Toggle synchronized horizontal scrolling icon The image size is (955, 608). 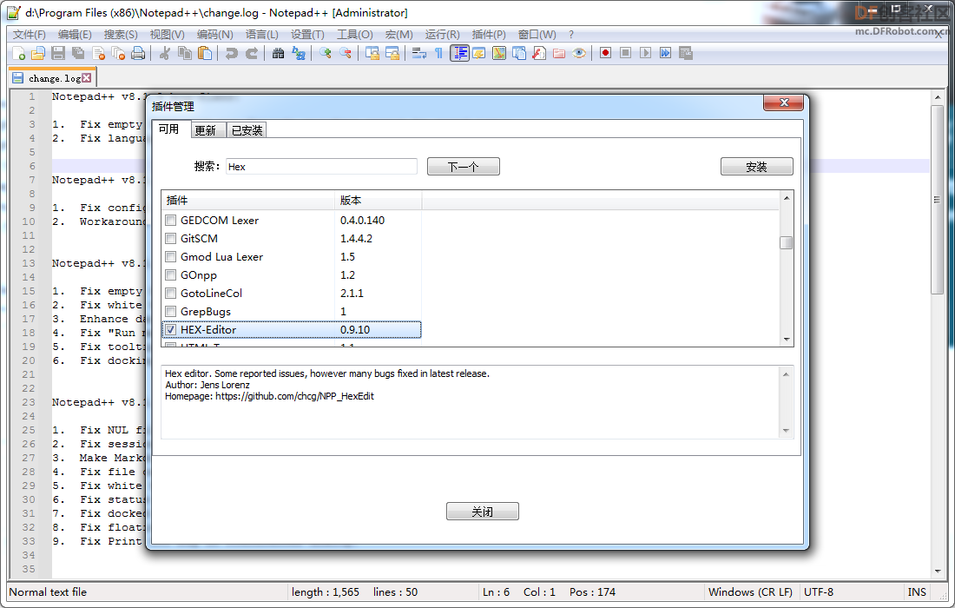(392, 54)
